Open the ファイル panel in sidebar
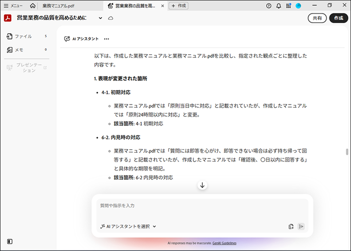 point(23,36)
